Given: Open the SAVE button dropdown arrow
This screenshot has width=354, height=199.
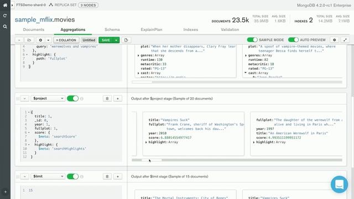Looking at the screenshot, I should click(x=116, y=40).
